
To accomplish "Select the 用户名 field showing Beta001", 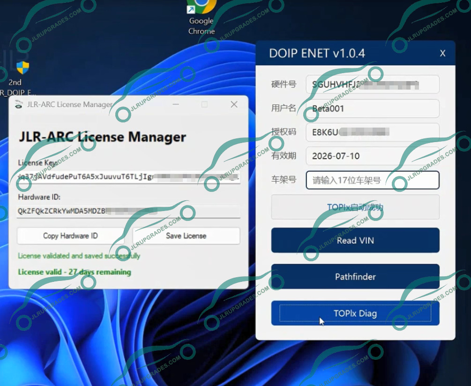I will [373, 108].
